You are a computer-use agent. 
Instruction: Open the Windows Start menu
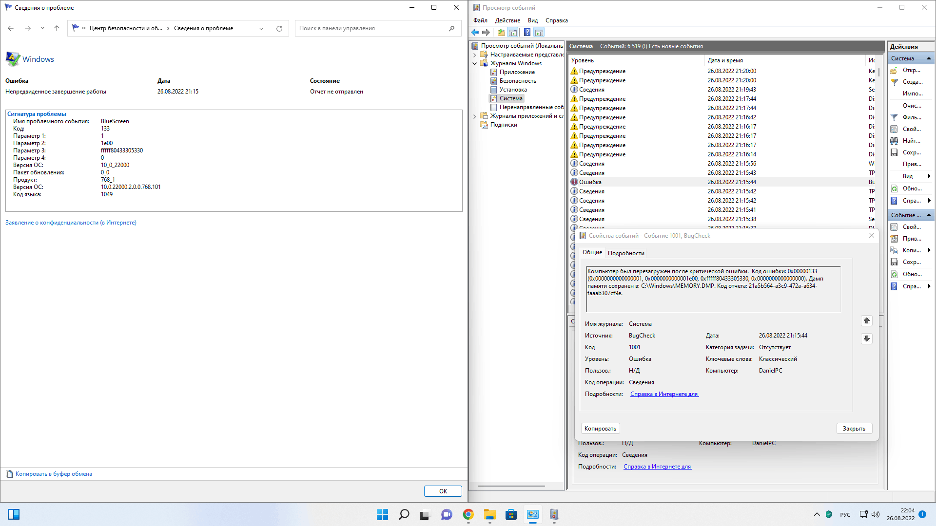pos(383,514)
